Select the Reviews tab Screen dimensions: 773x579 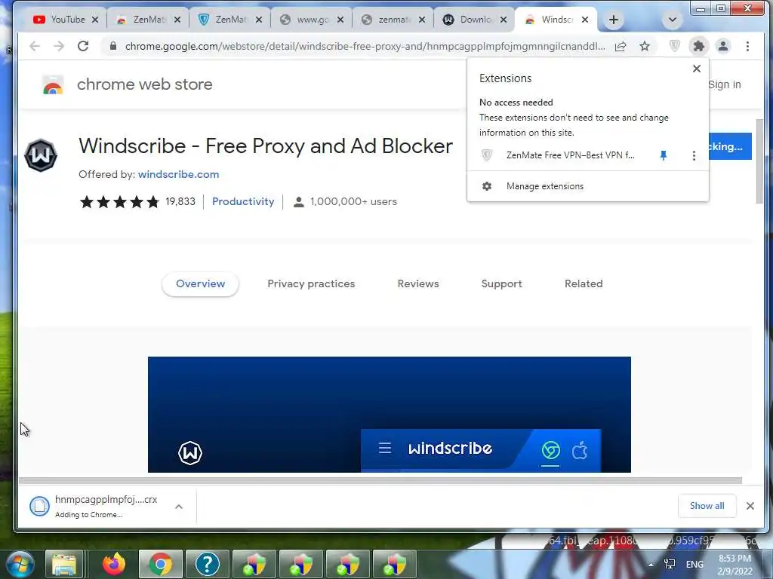coord(418,283)
